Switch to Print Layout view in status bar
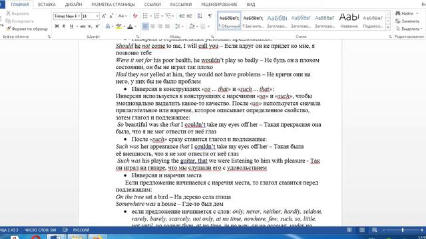 point(362,230)
